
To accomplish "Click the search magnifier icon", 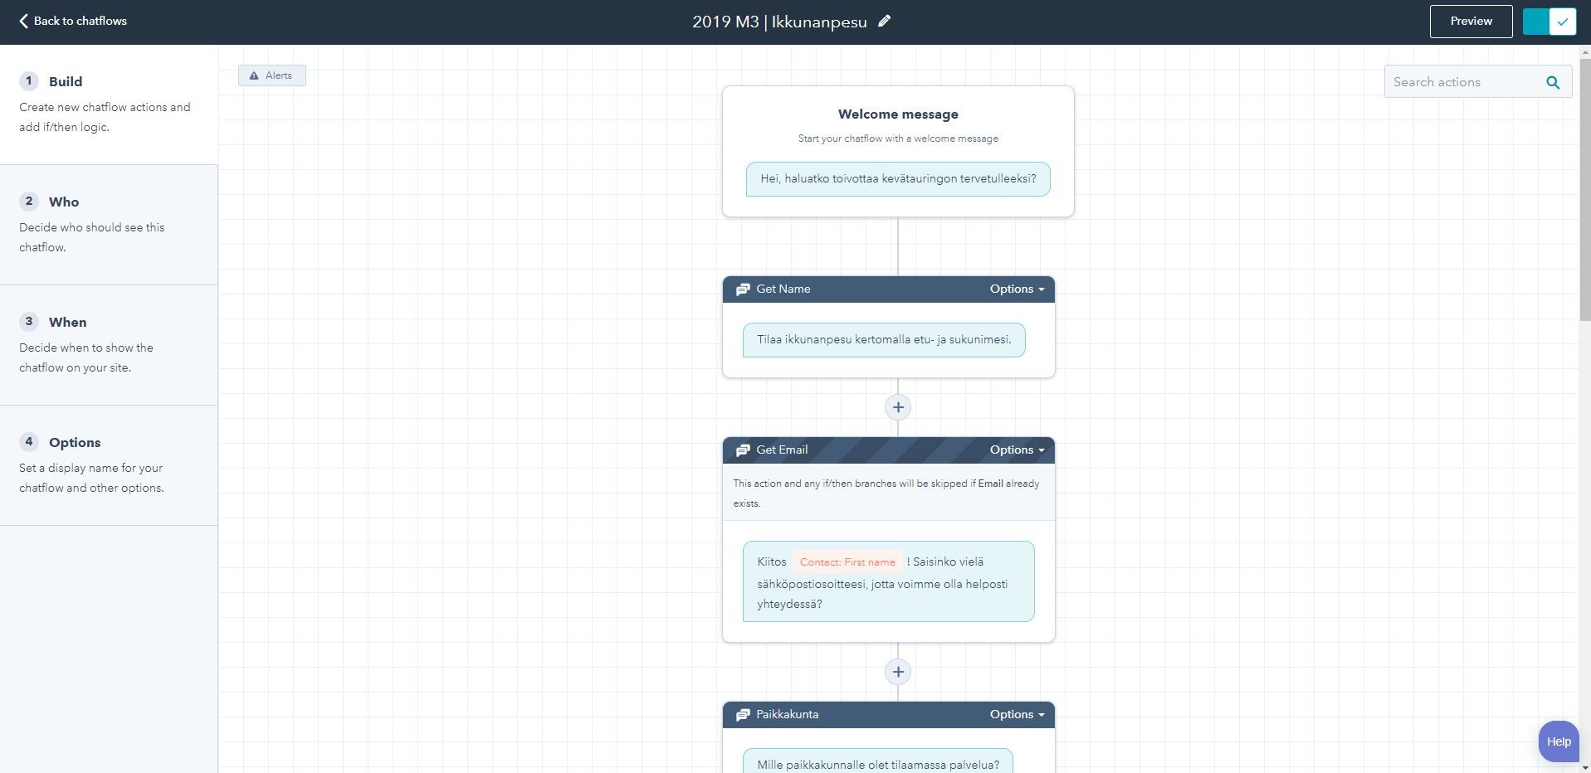I will click(1553, 82).
